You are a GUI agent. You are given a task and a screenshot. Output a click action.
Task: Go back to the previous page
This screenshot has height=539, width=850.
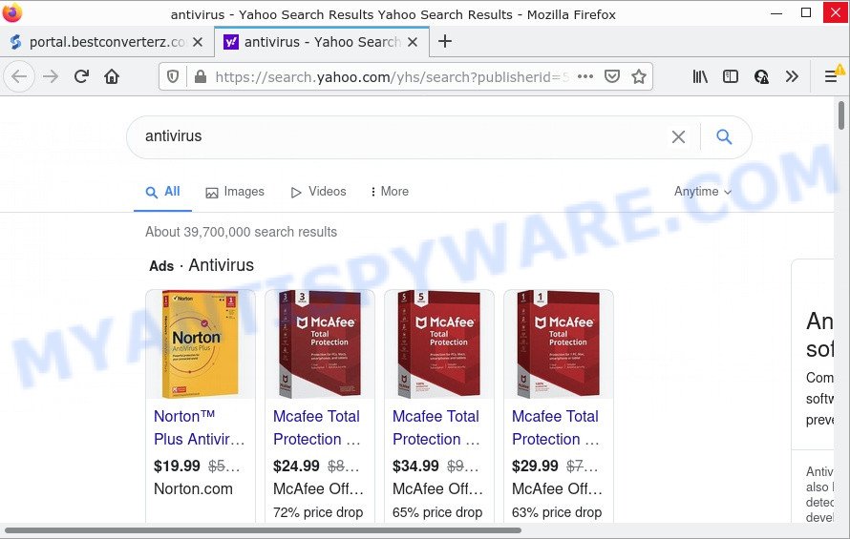click(19, 77)
